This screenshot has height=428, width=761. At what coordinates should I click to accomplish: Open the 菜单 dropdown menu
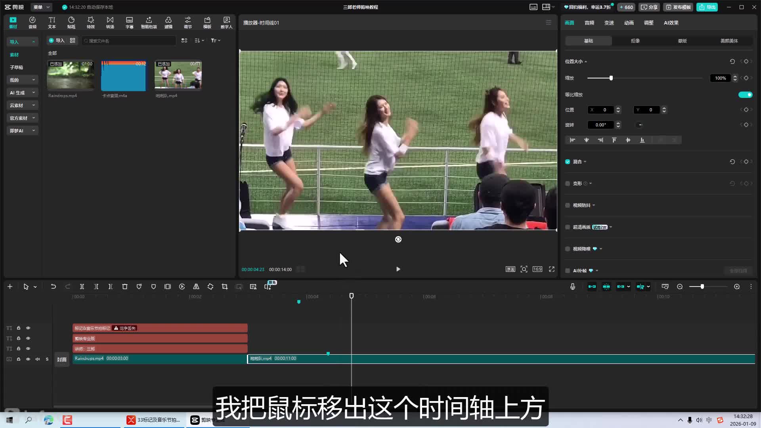click(x=41, y=7)
